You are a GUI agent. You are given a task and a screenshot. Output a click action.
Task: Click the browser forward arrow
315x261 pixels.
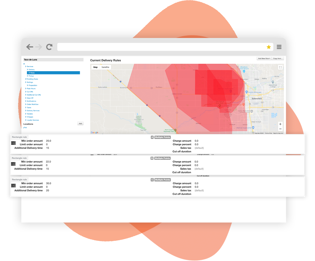coord(39,47)
